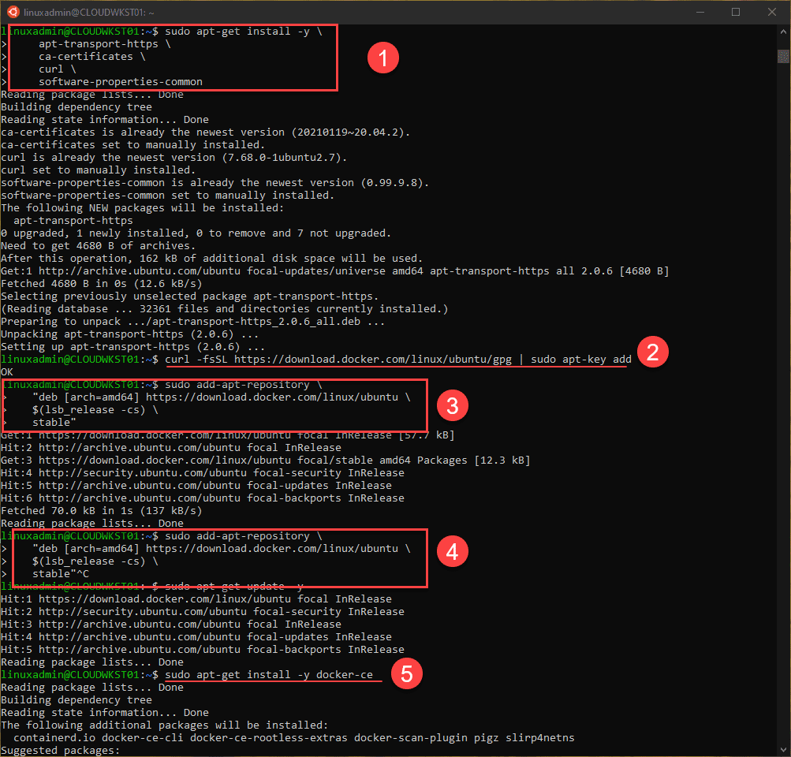Screen dimensions: 791x757
Task: Minimize the terminal window
Action: click(700, 12)
